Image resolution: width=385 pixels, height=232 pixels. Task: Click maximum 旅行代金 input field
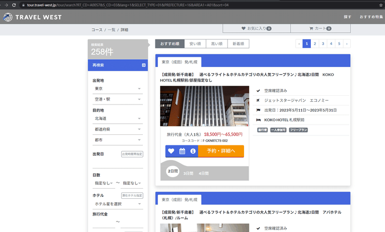click(132, 223)
